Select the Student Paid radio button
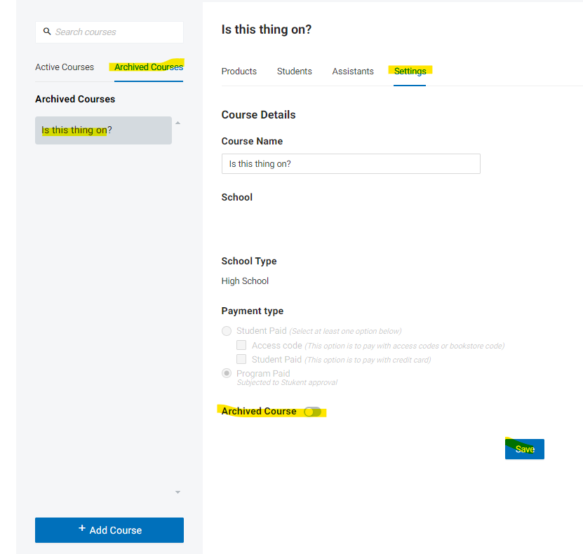The width and height of the screenshot is (583, 554). pos(227,331)
